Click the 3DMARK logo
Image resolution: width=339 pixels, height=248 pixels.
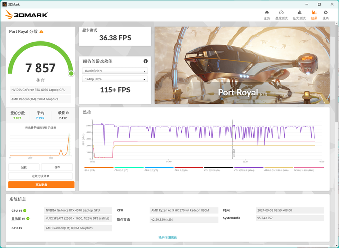pos(26,15)
